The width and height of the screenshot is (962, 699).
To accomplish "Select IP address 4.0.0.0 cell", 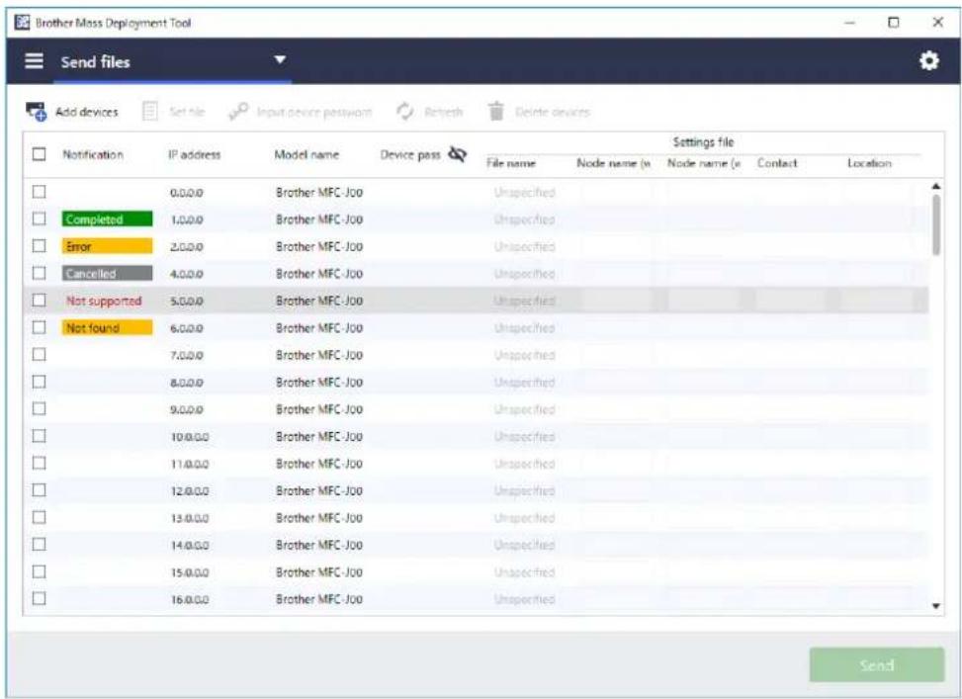I will [x=187, y=274].
